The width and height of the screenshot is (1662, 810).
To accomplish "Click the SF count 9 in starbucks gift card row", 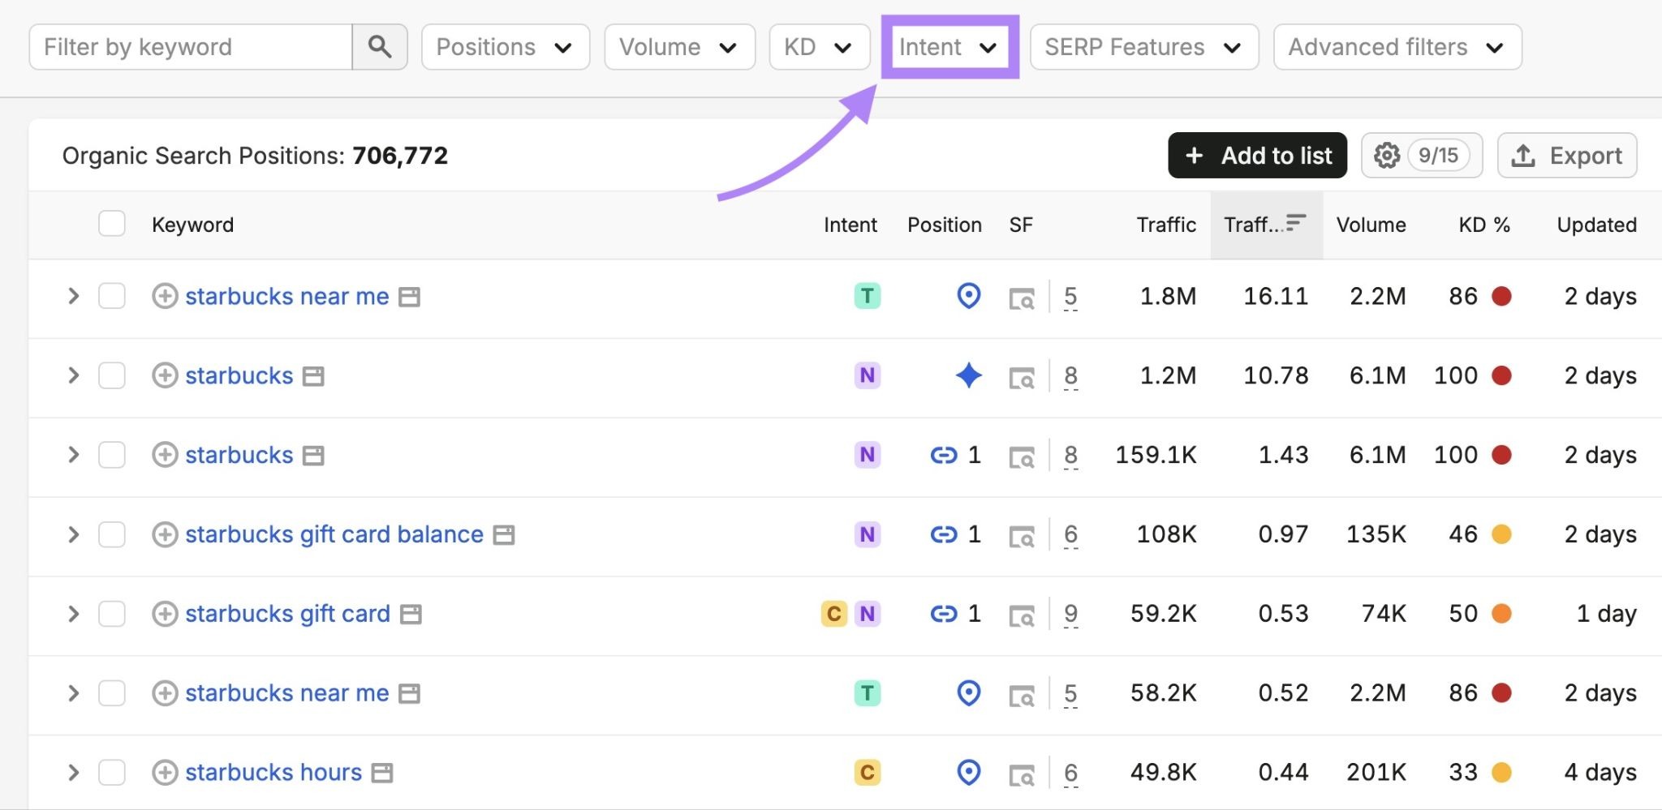I will [1070, 614].
